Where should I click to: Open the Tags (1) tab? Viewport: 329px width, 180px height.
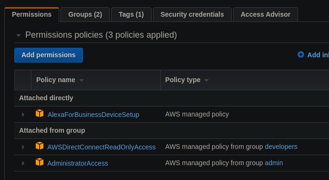coord(131,14)
